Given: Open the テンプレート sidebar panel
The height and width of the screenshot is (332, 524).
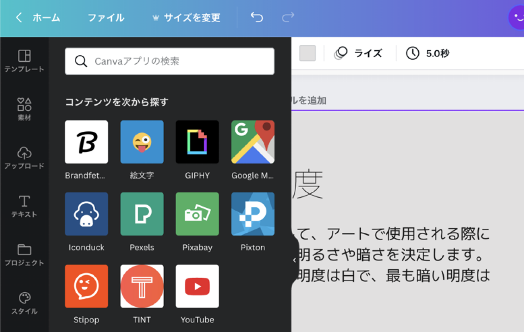Looking at the screenshot, I should point(24,61).
